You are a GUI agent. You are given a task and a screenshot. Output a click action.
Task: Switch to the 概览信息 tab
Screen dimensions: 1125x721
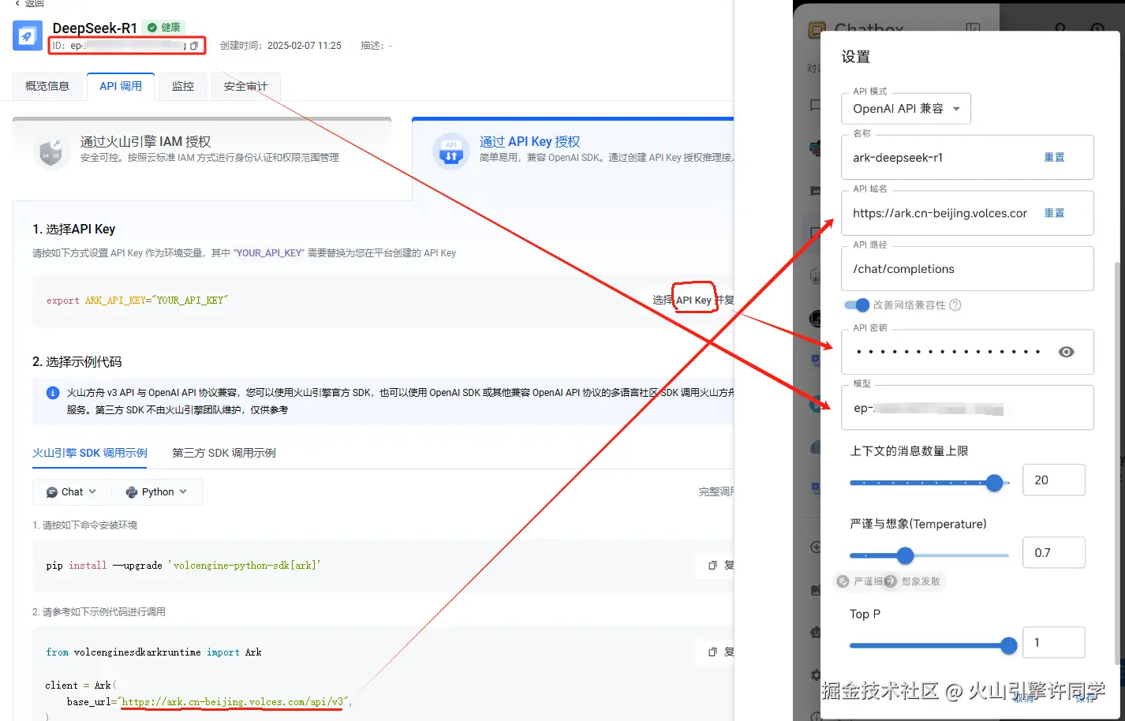tap(47, 86)
